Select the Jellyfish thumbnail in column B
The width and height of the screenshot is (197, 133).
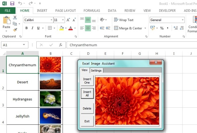coord(50,116)
